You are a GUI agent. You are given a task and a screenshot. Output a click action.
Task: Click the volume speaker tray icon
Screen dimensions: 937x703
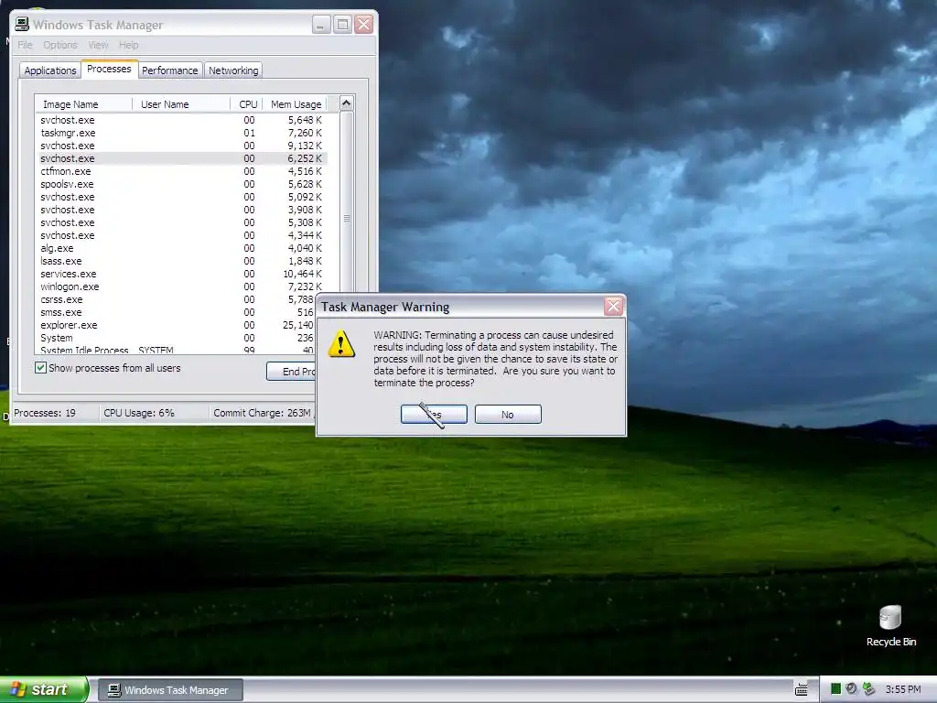point(852,689)
